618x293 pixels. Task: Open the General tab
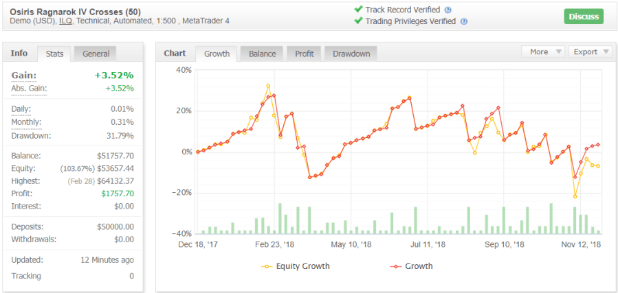96,54
